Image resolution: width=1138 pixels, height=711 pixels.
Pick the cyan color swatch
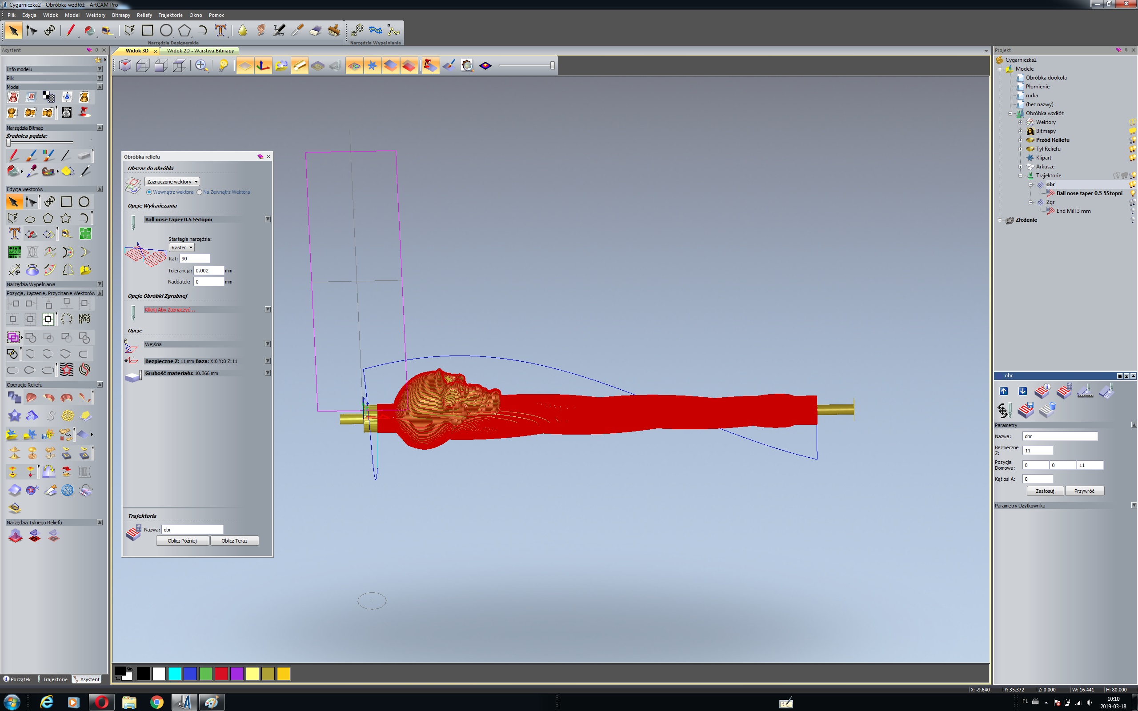pos(174,674)
